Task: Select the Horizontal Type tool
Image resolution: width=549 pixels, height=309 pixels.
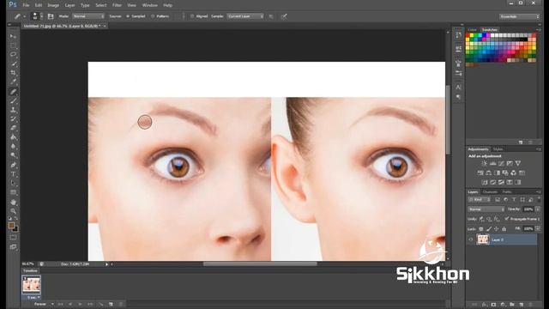Action: (13, 174)
